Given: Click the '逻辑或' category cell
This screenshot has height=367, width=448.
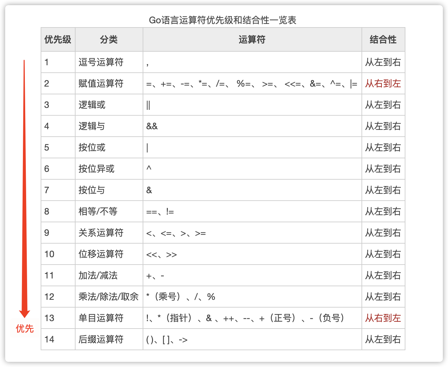Looking at the screenshot, I should 109,105.
